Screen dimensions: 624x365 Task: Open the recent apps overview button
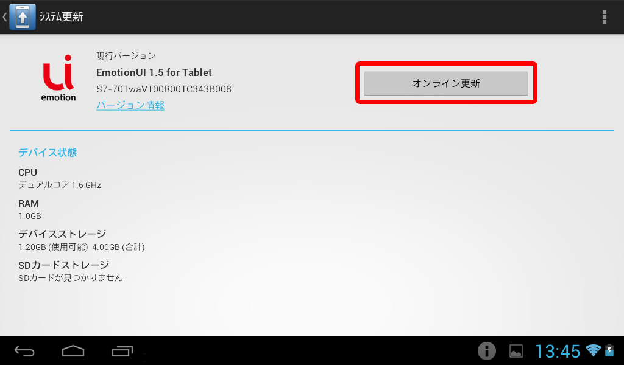122,351
